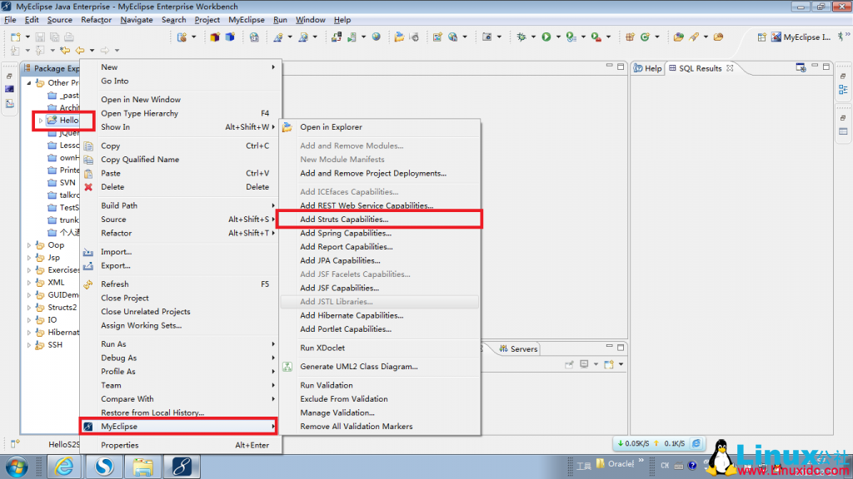Click the Refresh icon in the context menu

[x=88, y=284]
